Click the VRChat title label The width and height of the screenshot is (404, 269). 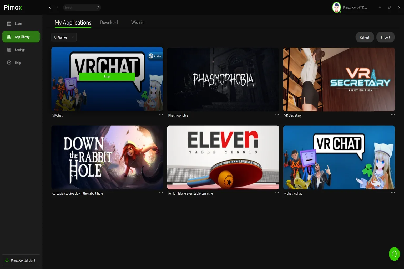click(57, 115)
